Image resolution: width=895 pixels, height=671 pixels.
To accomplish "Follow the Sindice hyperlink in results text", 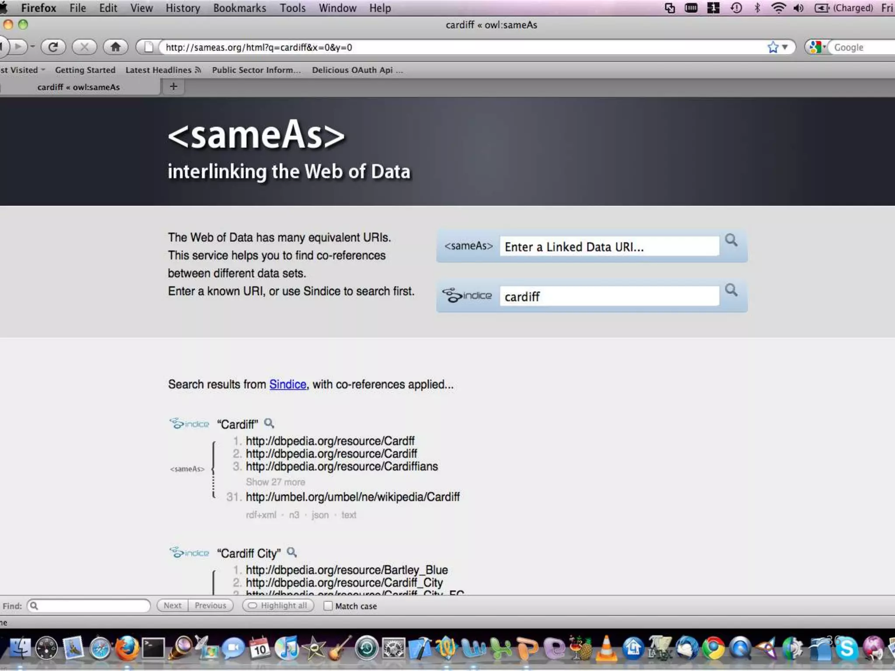I will pos(288,384).
